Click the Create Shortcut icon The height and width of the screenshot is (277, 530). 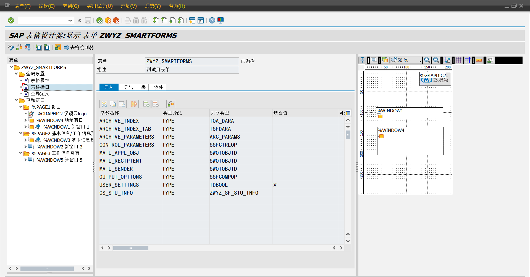pos(201,20)
